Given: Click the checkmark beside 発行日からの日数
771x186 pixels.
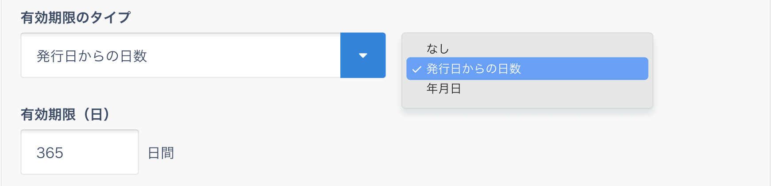Looking at the screenshot, I should coord(416,69).
